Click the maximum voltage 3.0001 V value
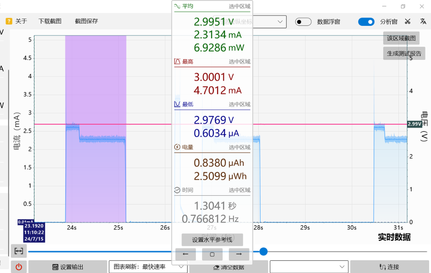Viewport: 431px width, 273px height. coord(214,77)
